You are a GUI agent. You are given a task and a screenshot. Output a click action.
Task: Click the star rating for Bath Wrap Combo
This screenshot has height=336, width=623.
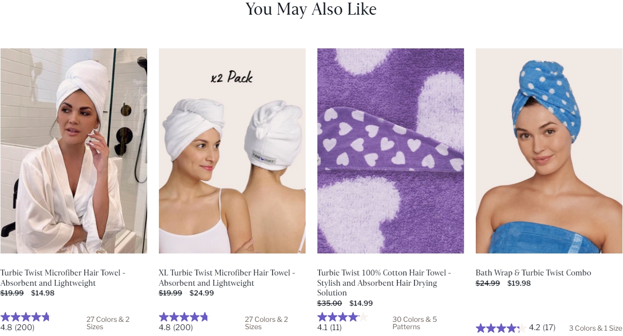pyautogui.click(x=501, y=328)
